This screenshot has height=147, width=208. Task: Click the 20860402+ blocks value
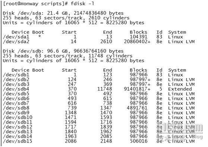(137, 42)
